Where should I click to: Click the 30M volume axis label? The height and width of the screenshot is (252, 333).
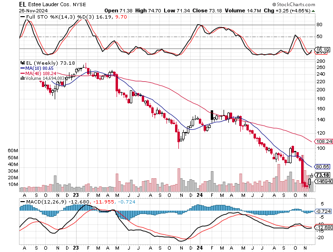point(13,171)
